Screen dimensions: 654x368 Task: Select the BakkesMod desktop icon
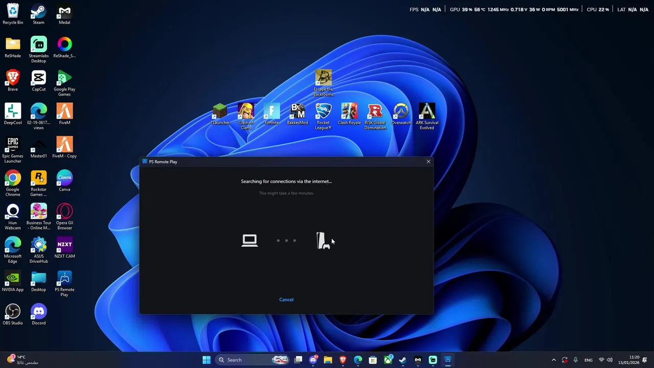click(297, 114)
